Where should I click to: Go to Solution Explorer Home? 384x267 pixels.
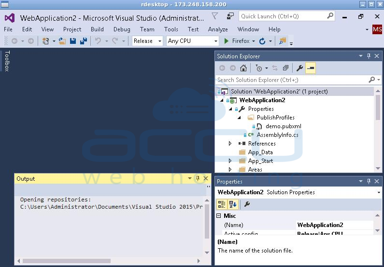243,68
